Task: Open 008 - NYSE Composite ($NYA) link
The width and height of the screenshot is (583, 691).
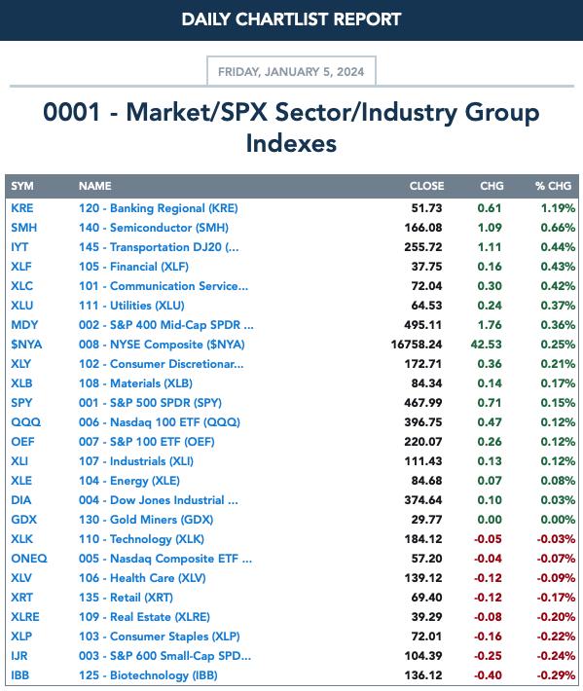Action: (x=162, y=345)
